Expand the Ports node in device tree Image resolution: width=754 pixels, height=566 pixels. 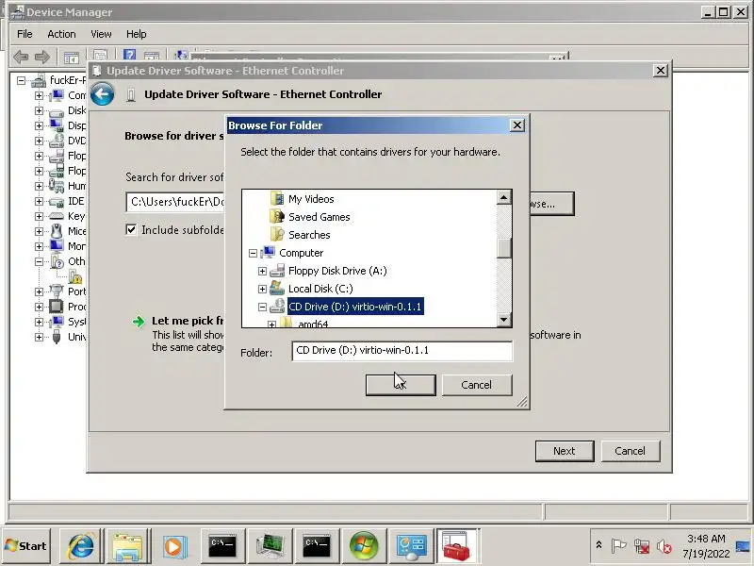[39, 291]
